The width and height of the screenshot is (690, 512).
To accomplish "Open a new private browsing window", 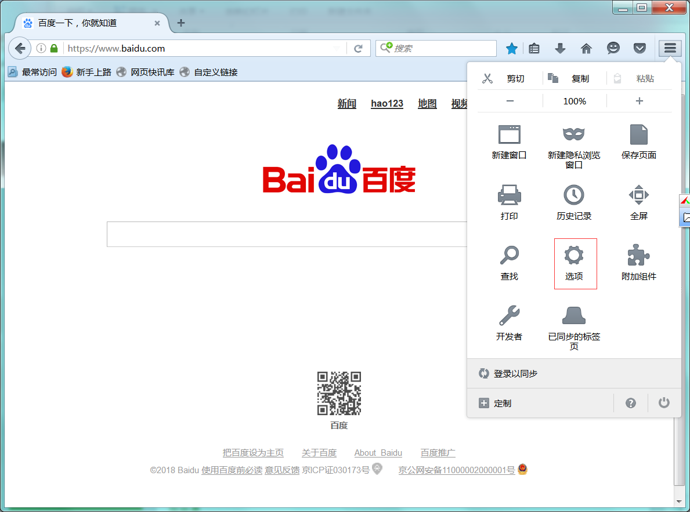I will point(574,147).
